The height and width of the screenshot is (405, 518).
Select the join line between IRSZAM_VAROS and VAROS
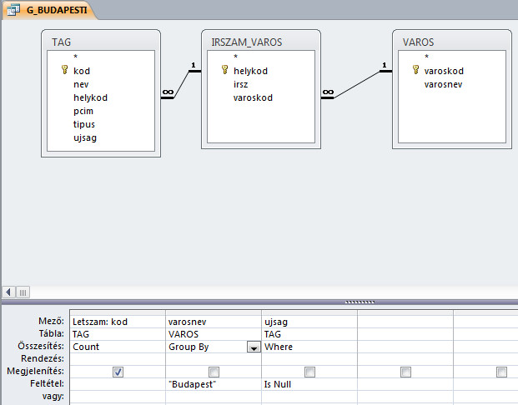click(356, 82)
